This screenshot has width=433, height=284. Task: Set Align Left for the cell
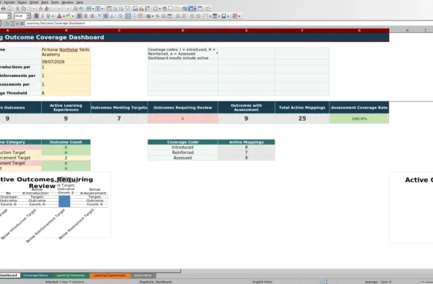point(79,16)
